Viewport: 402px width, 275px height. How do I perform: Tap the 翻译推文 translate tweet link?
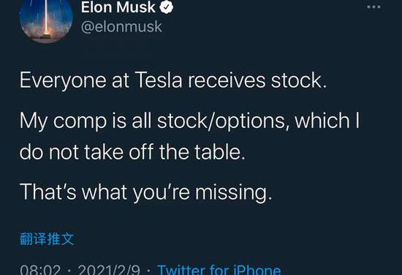pos(47,239)
